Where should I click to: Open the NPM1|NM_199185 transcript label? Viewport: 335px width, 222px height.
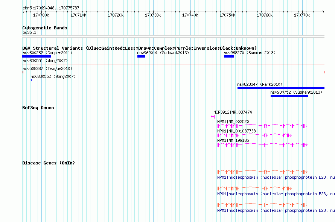click(233, 140)
